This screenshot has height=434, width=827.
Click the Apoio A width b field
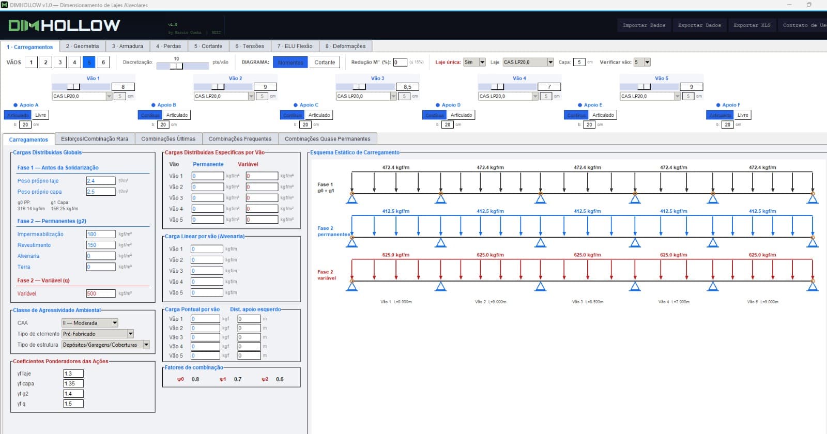(26, 125)
